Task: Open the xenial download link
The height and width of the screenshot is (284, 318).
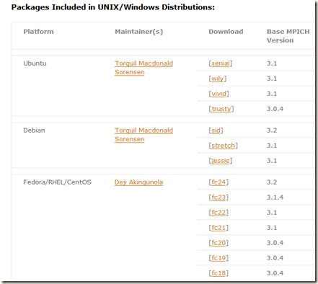Action: point(221,63)
